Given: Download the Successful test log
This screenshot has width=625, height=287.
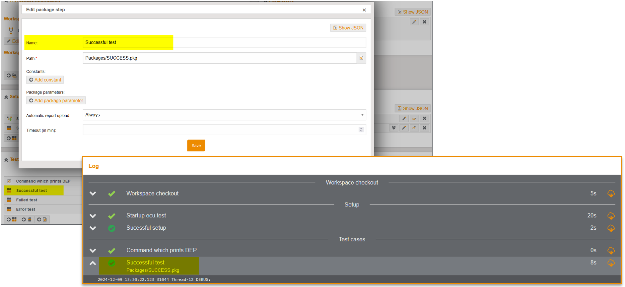Looking at the screenshot, I should pos(611,263).
